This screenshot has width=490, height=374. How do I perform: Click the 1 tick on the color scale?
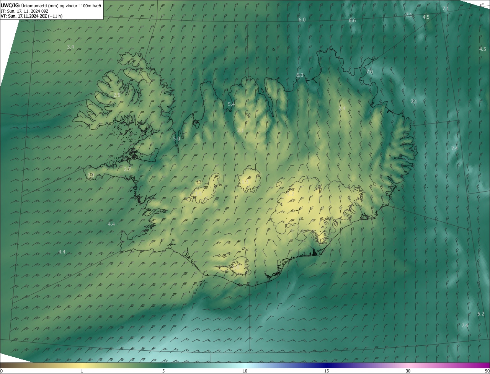(82, 371)
